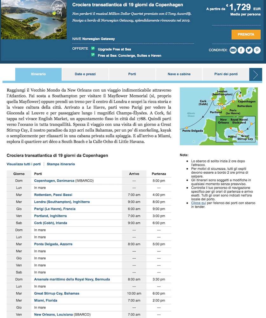
Task: Click the 1,729 EUR price
Action: 244,7
